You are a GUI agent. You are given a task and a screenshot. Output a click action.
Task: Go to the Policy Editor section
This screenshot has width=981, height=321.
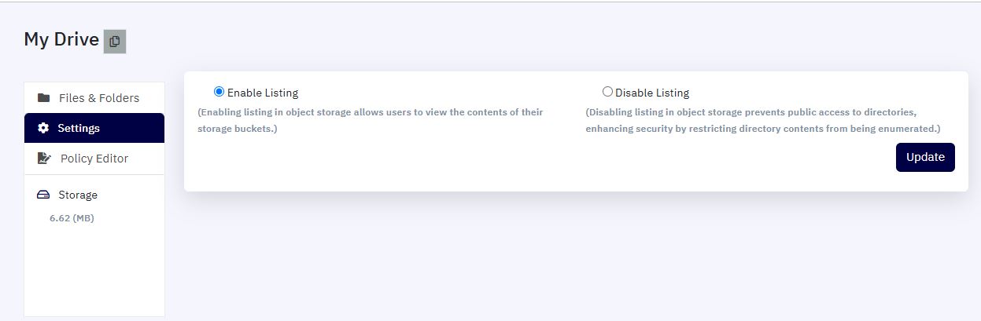(x=94, y=159)
